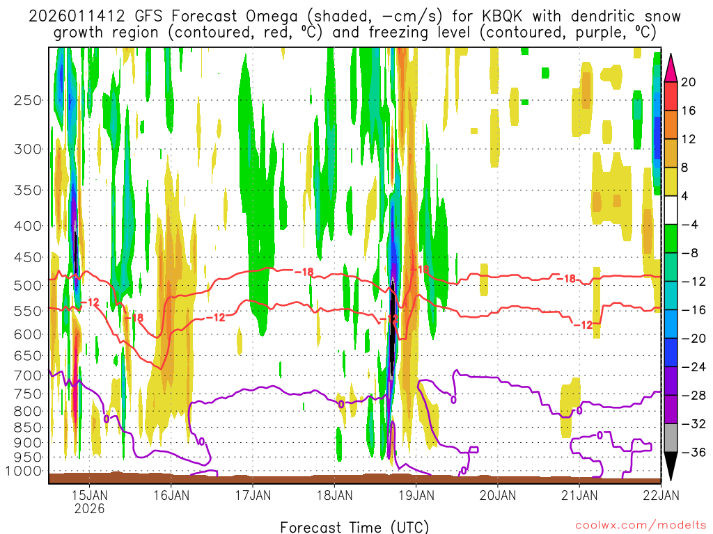Click the 700 pressure level label

coord(28,375)
